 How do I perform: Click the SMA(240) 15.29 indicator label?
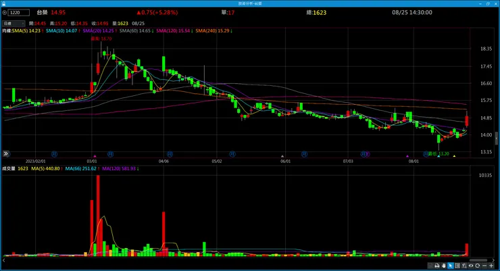(x=212, y=31)
